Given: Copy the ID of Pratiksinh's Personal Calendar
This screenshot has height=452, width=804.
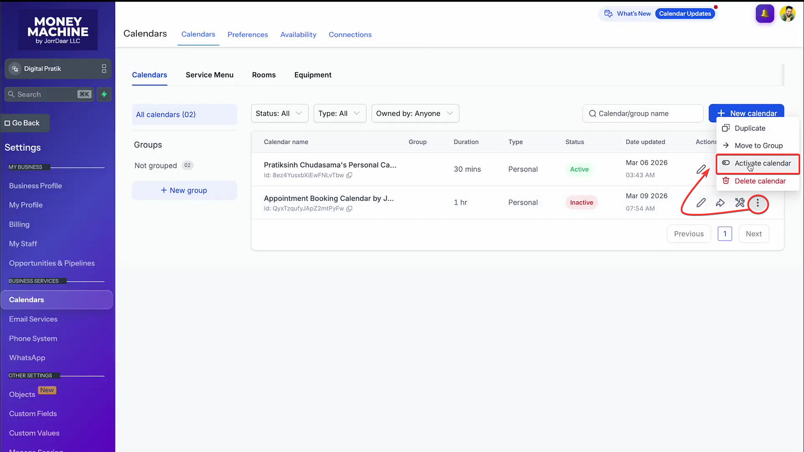Looking at the screenshot, I should (x=349, y=176).
